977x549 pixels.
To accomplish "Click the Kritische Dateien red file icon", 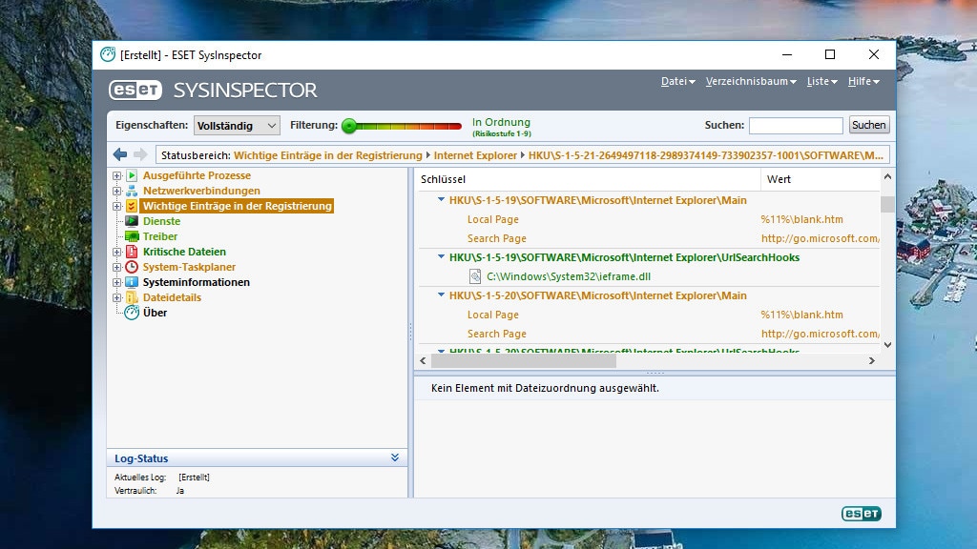I will tap(132, 252).
